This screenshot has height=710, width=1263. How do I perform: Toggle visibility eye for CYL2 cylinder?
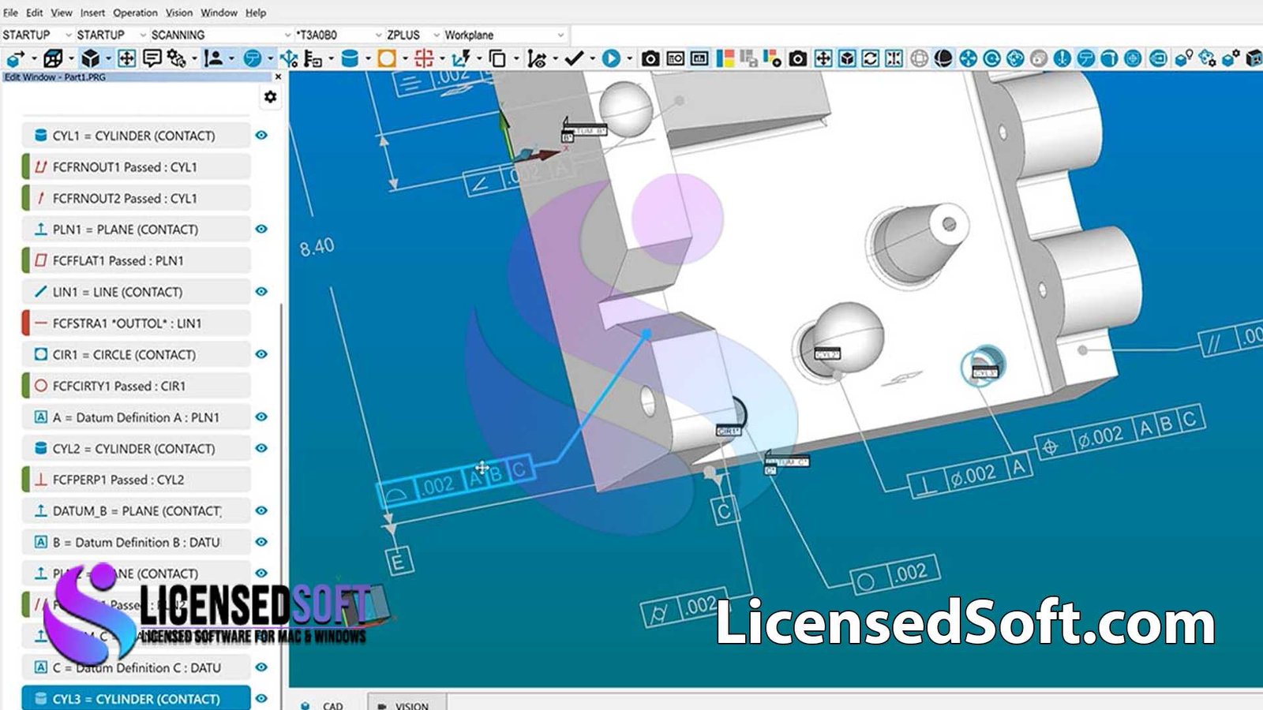261,448
